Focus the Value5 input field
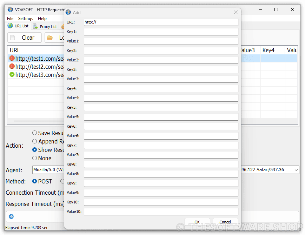 [161, 117]
